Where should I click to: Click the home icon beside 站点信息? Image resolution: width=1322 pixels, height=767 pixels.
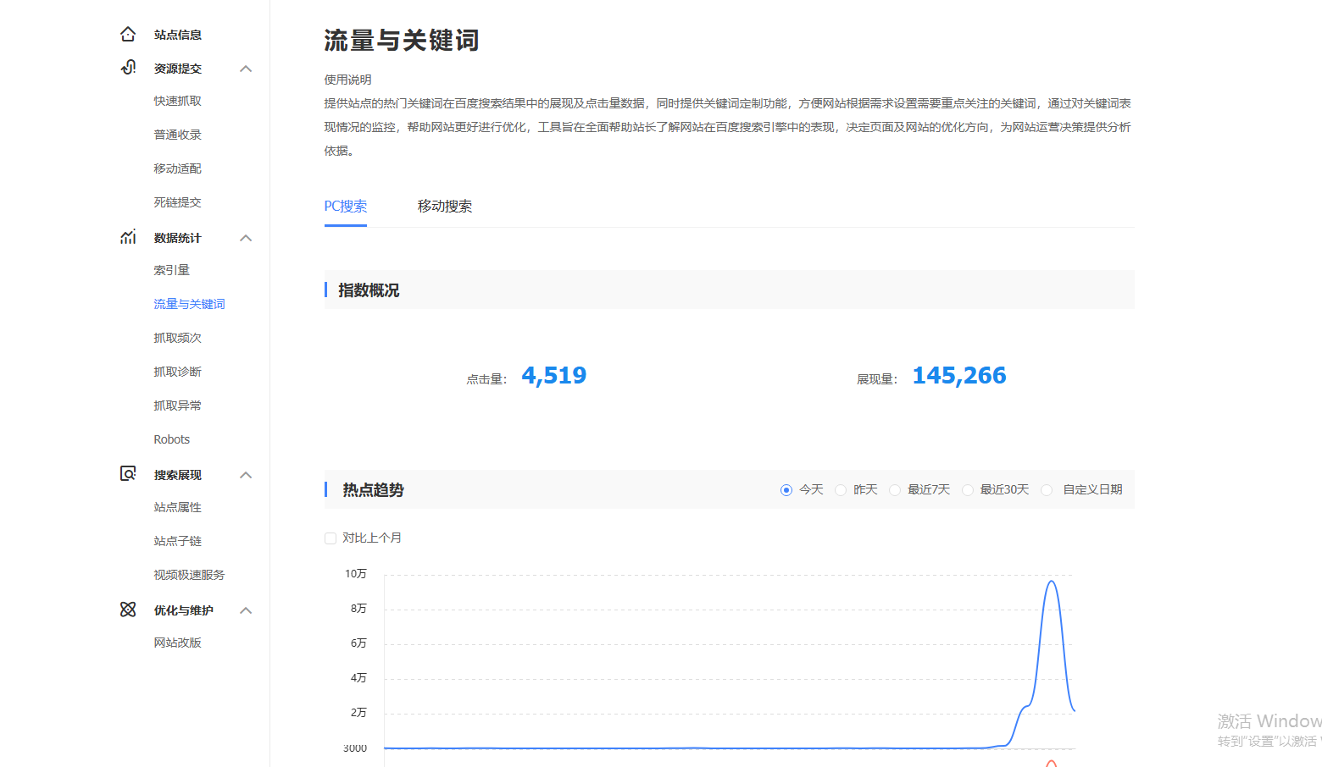(128, 34)
